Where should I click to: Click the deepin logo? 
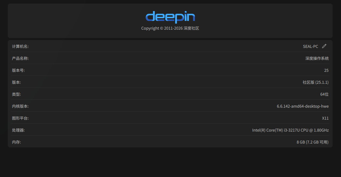pyautogui.click(x=170, y=17)
